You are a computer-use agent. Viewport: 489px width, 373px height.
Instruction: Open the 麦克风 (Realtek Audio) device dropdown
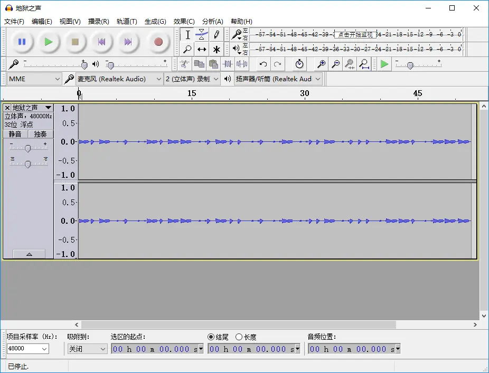point(119,79)
